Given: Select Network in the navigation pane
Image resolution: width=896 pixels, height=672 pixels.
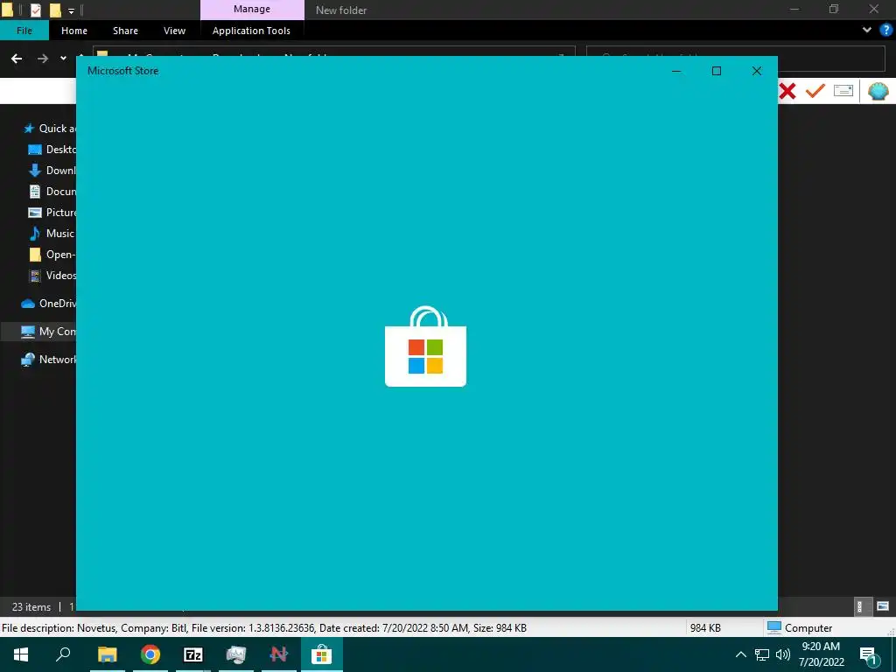Looking at the screenshot, I should [49, 360].
